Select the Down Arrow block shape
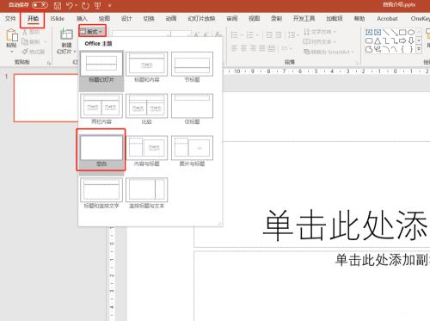The width and height of the screenshot is (430, 321). (411, 40)
